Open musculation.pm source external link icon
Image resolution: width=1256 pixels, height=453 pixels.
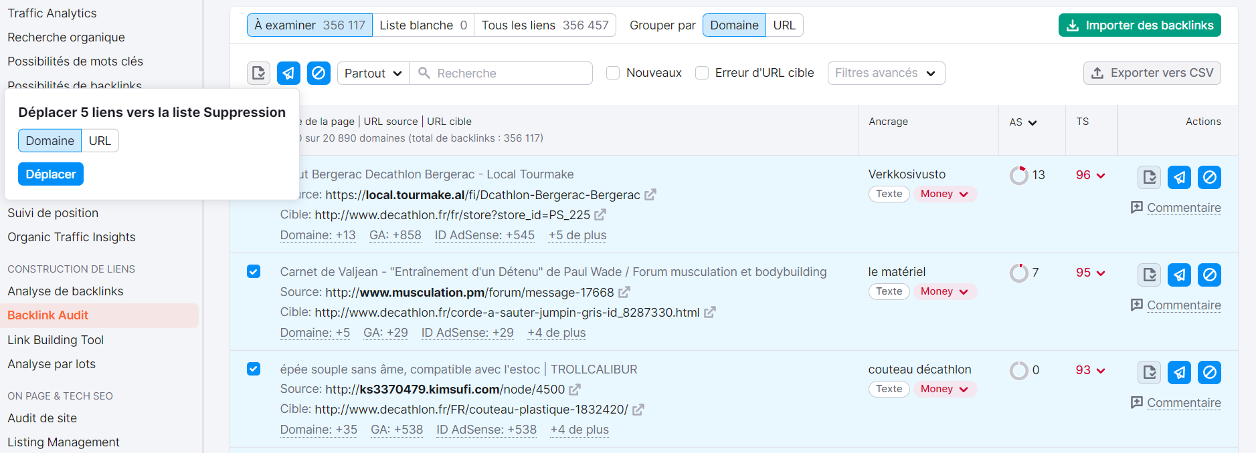tap(624, 292)
